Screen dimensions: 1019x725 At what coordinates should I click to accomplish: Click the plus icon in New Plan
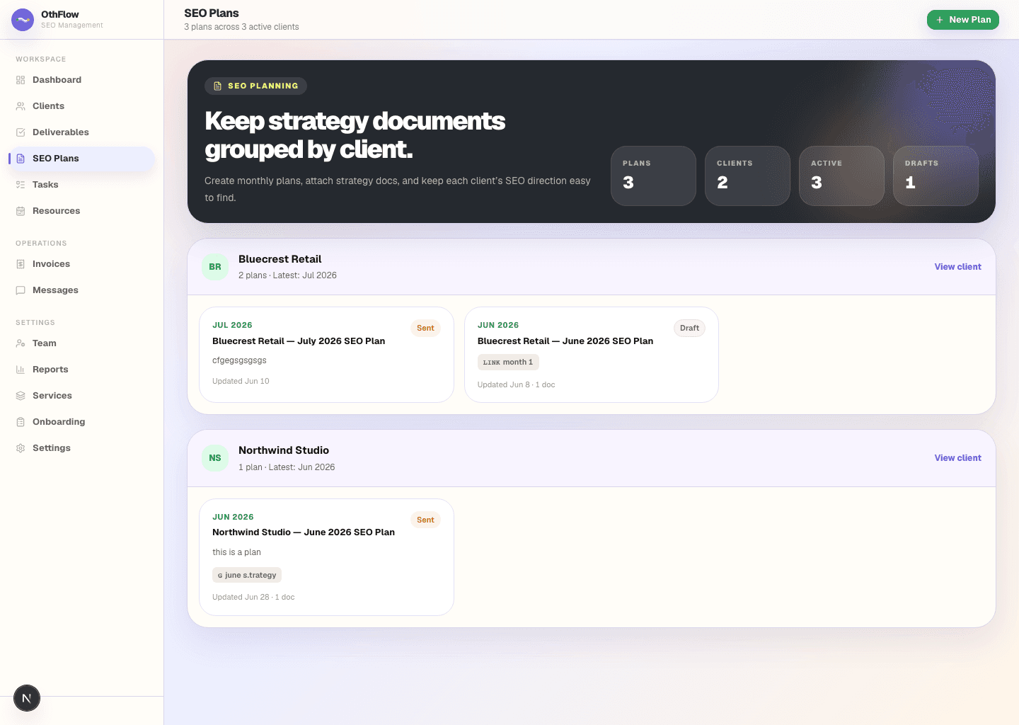click(x=940, y=20)
